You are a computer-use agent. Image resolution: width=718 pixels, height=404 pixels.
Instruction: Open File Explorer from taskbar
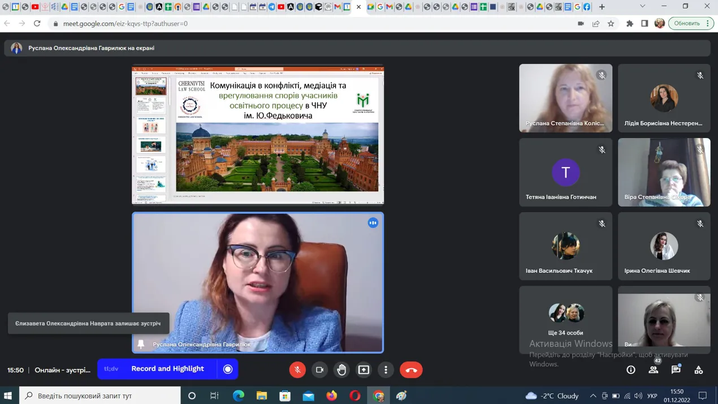[261, 396]
